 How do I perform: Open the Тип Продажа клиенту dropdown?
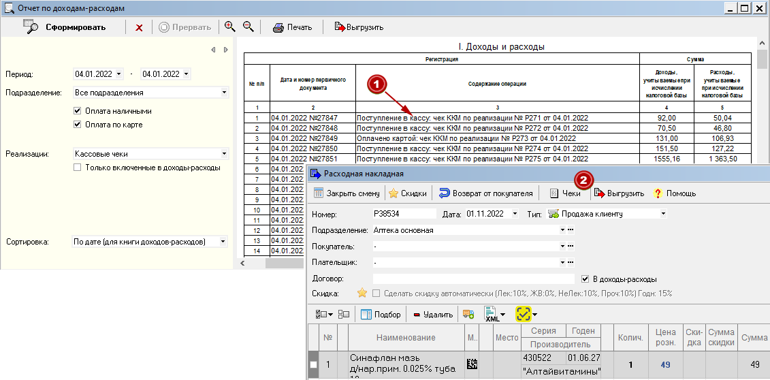pyautogui.click(x=663, y=214)
